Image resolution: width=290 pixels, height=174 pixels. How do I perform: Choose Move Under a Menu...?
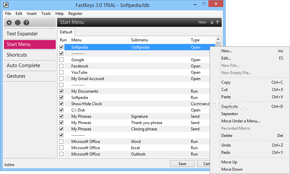(x=252, y=121)
